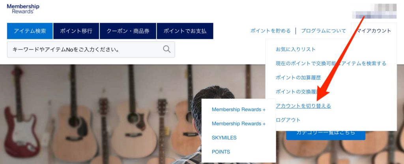
Task: Select the SKYMILES account option
Action: click(x=224, y=138)
